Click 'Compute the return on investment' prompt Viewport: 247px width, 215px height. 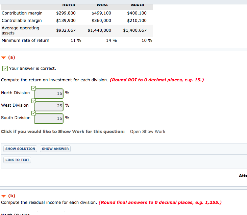pyautogui.click(x=54, y=80)
